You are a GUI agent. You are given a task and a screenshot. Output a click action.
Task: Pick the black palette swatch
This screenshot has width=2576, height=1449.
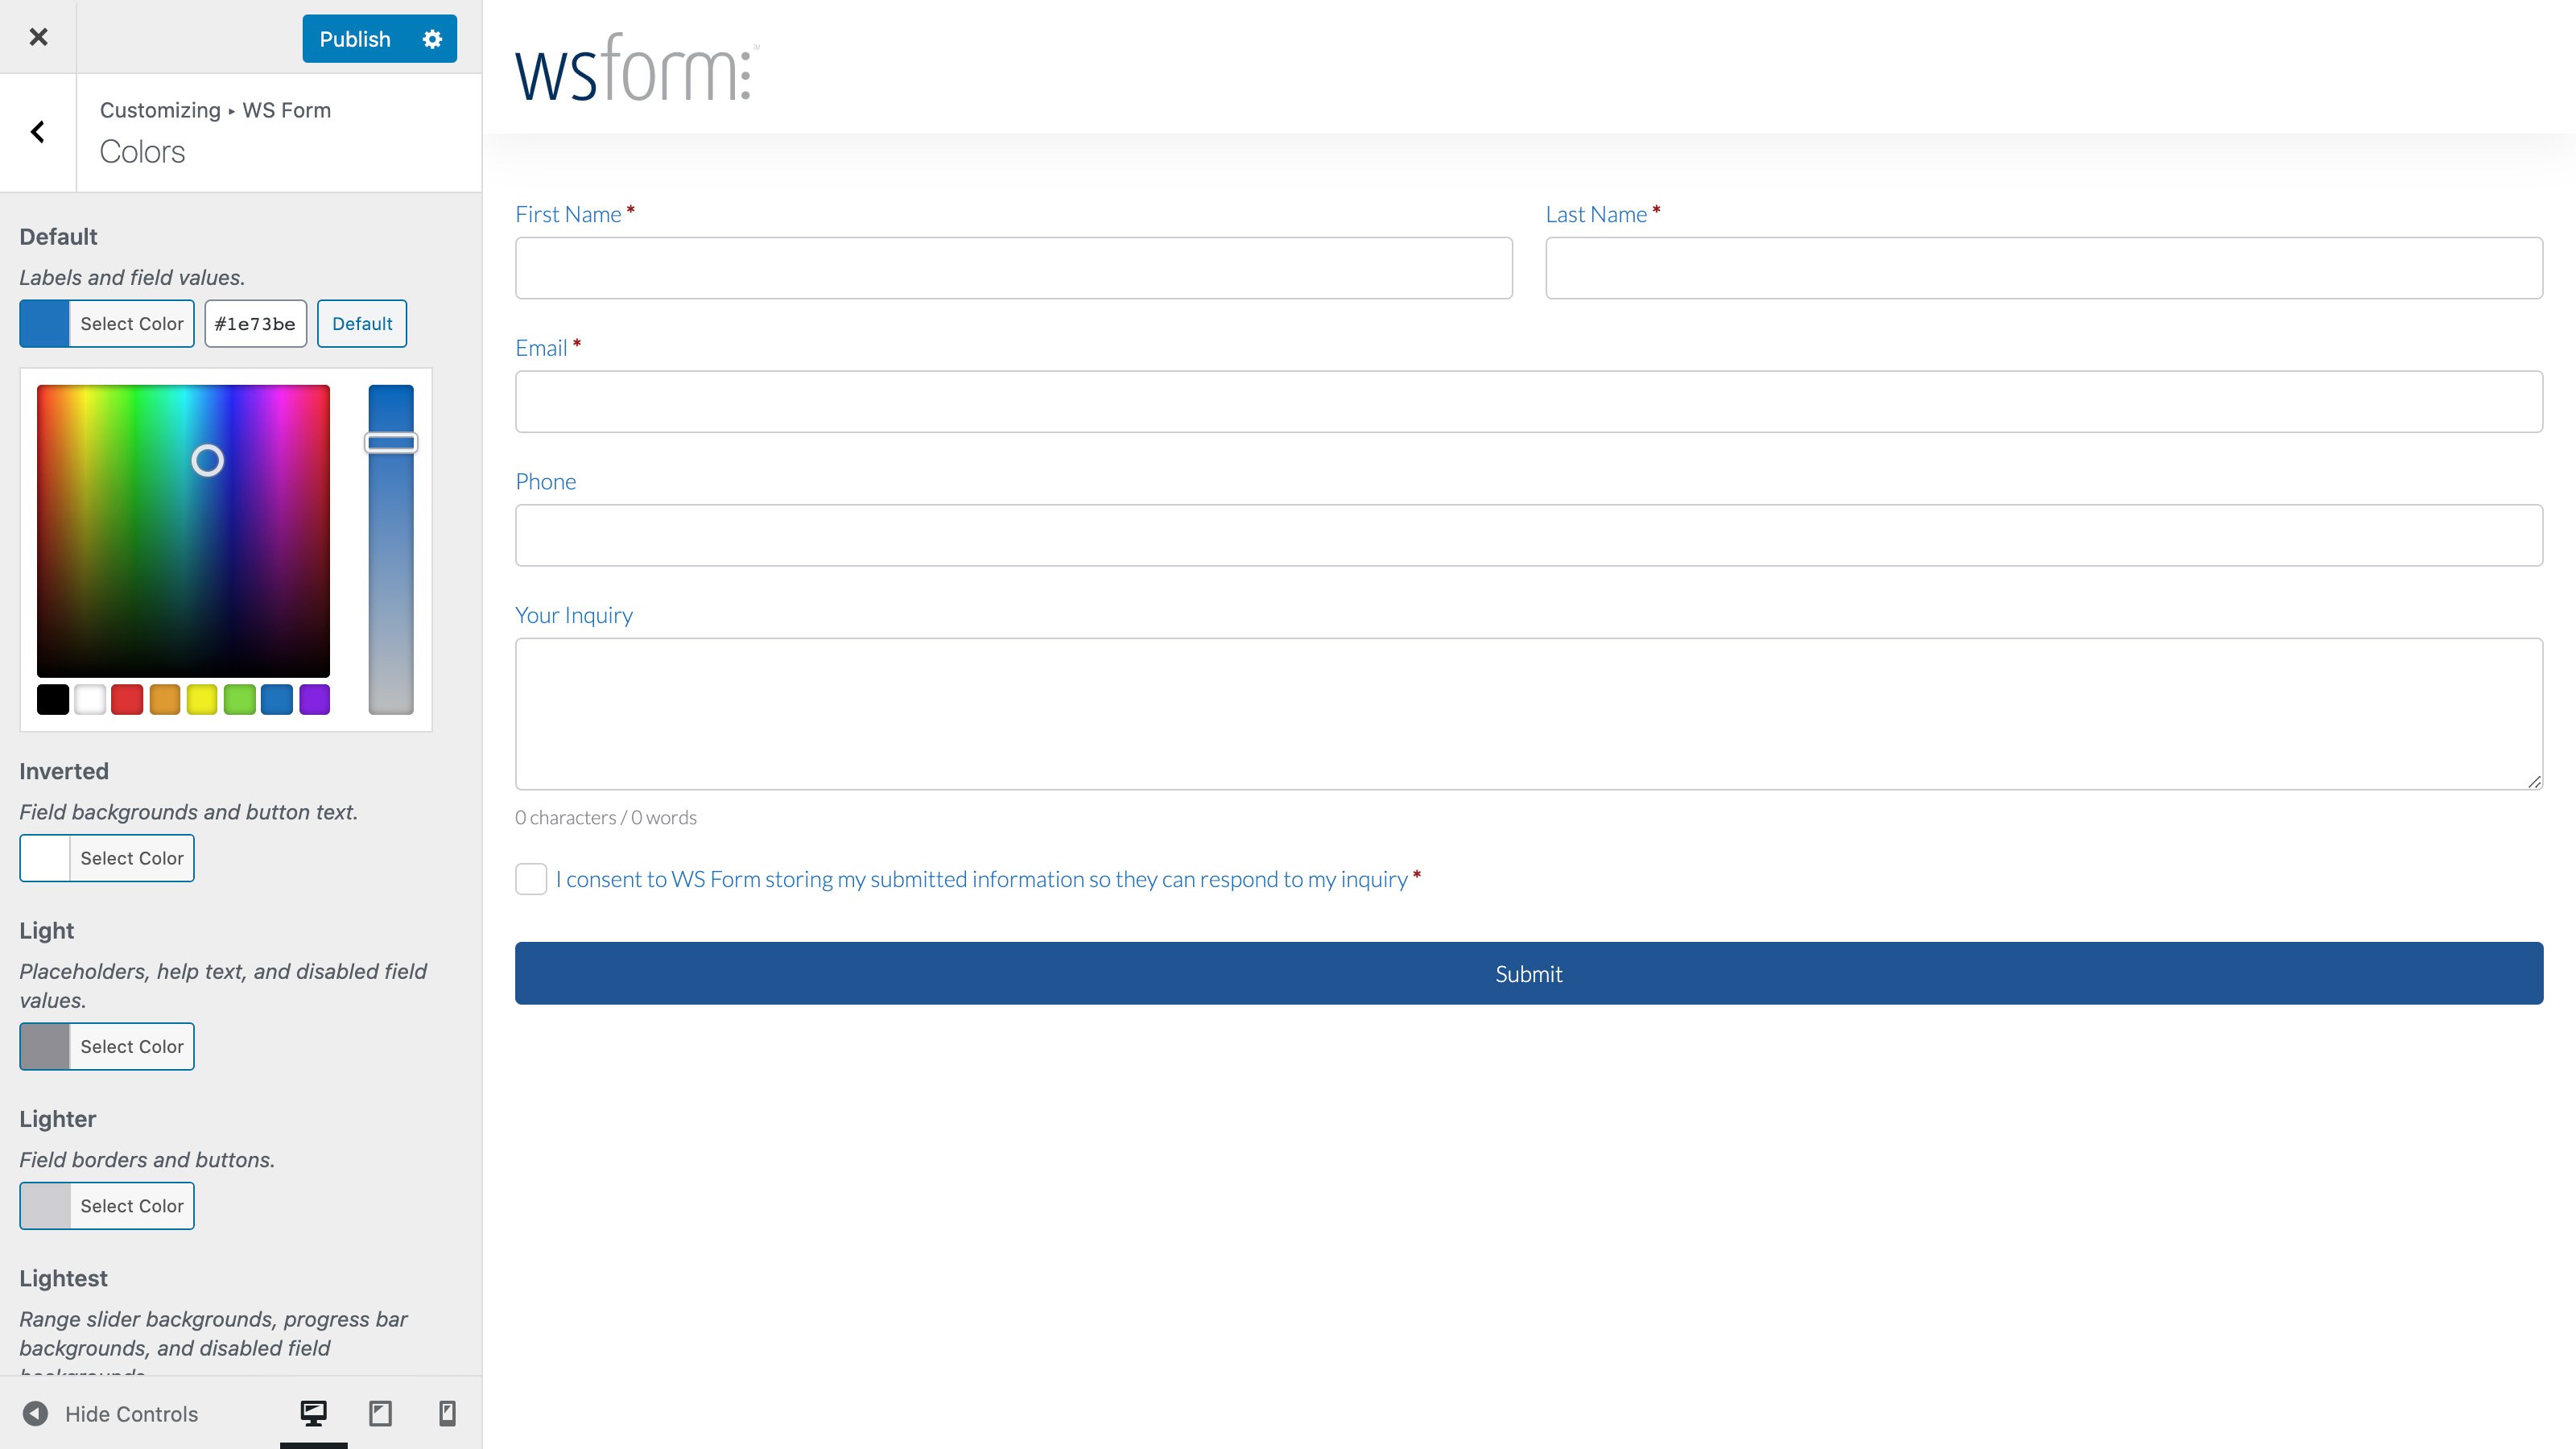53,699
